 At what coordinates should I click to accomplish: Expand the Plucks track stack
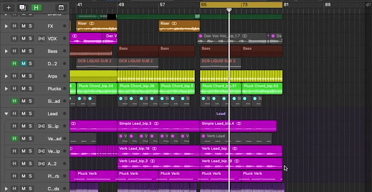click(x=6, y=88)
